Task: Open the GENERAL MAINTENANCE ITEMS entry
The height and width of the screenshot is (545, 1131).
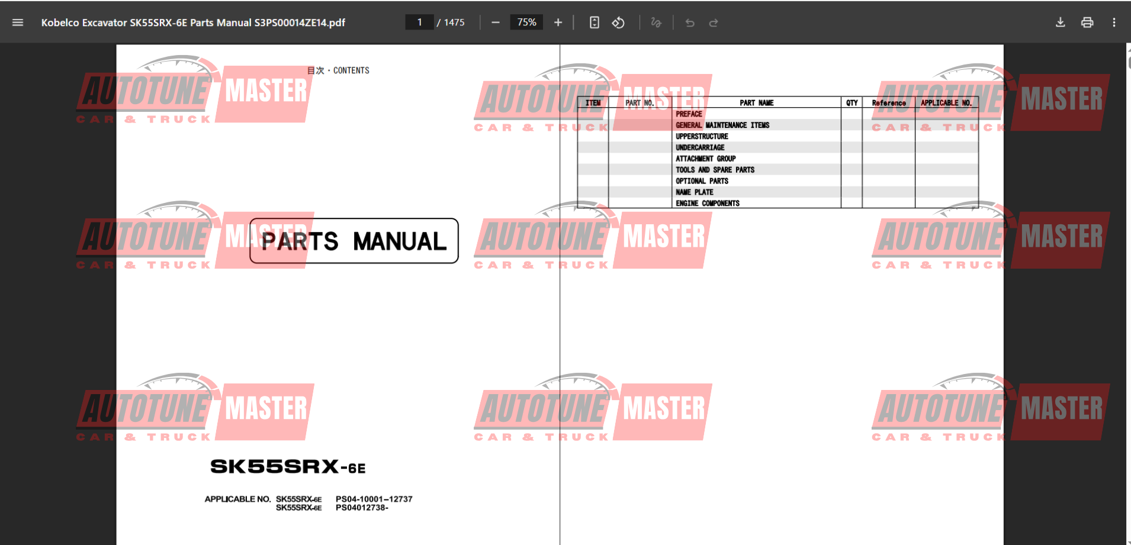Action: pos(722,125)
